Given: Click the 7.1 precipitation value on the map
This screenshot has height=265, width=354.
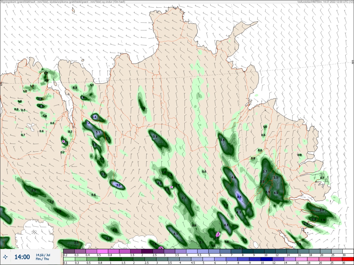Looking at the screenshot, I should coord(88,123).
